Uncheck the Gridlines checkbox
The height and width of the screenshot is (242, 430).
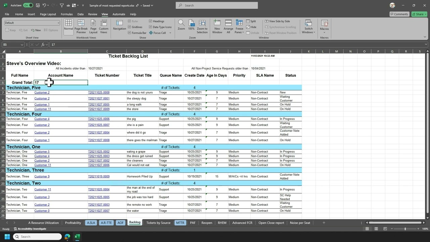click(129, 27)
